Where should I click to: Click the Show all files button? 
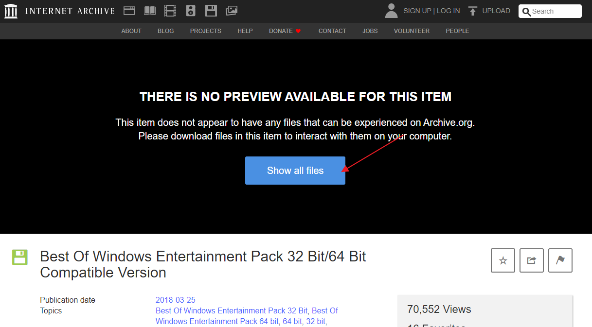coord(295,171)
